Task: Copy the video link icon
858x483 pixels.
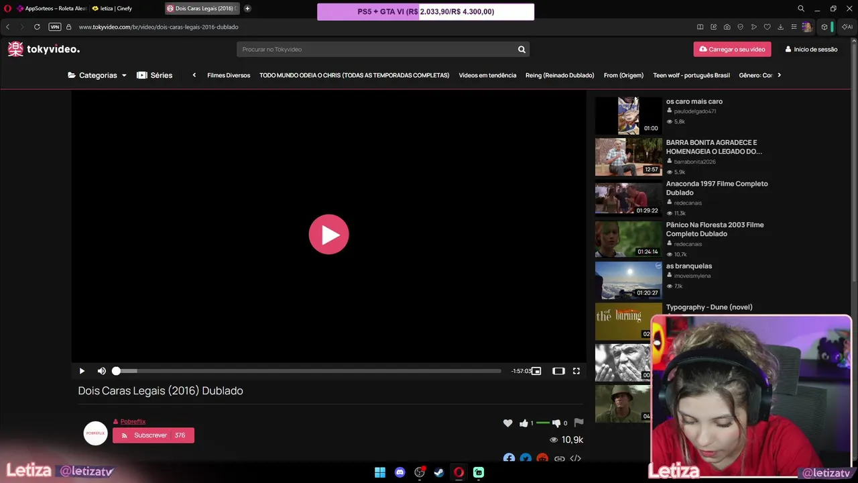Action: pos(559,459)
